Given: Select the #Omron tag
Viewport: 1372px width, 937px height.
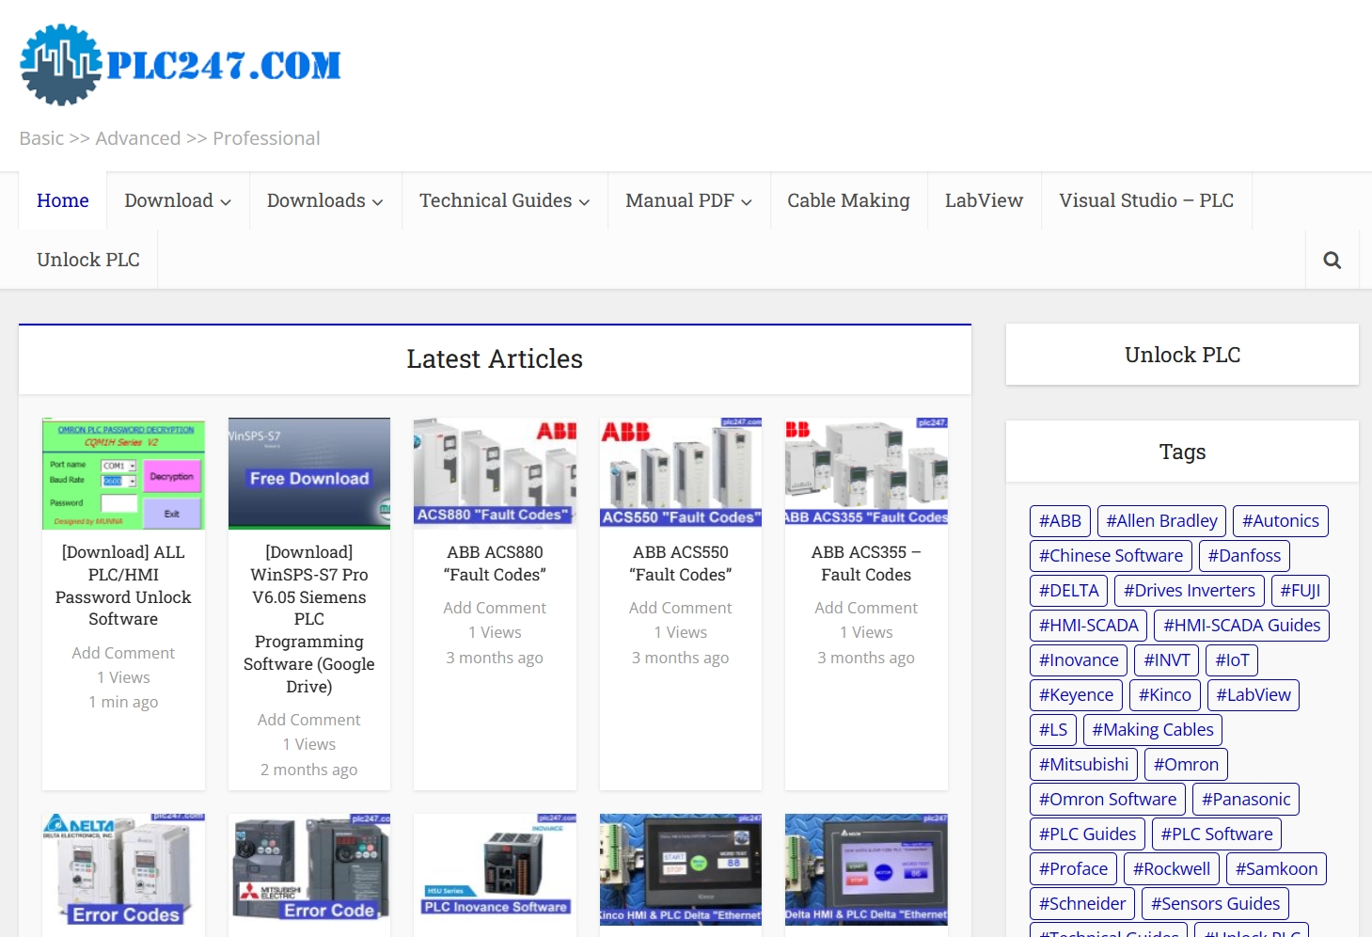Looking at the screenshot, I should point(1186,765).
